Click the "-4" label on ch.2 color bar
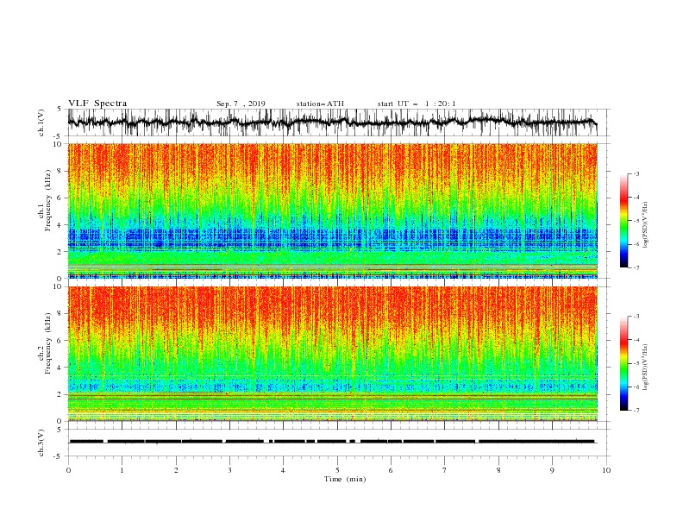The height and width of the screenshot is (528, 683). click(636, 340)
